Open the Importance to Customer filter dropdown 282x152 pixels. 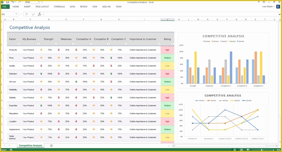(x=159, y=44)
